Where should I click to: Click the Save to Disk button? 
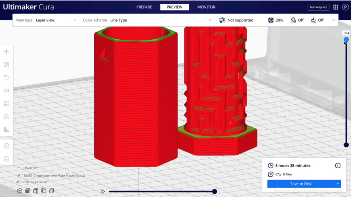pos(301,184)
